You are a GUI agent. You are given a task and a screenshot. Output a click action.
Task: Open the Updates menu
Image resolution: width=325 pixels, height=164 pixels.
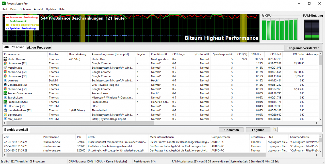(51, 9)
